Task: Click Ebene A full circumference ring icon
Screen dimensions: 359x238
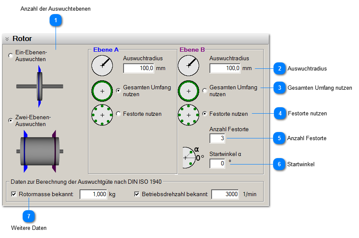Action: click(102, 91)
